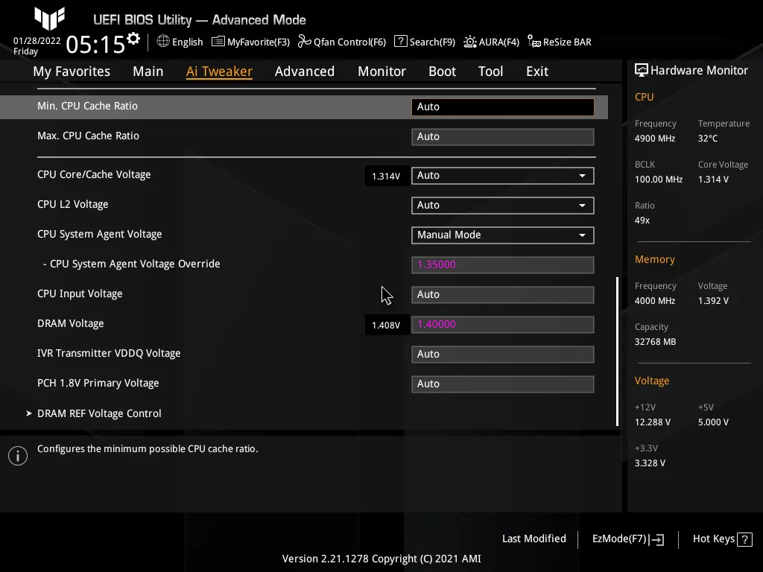This screenshot has width=763, height=572.
Task: Click the Hardware Monitor screen icon
Action: tap(642, 71)
